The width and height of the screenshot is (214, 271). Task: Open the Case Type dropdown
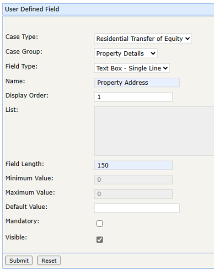coord(143,38)
